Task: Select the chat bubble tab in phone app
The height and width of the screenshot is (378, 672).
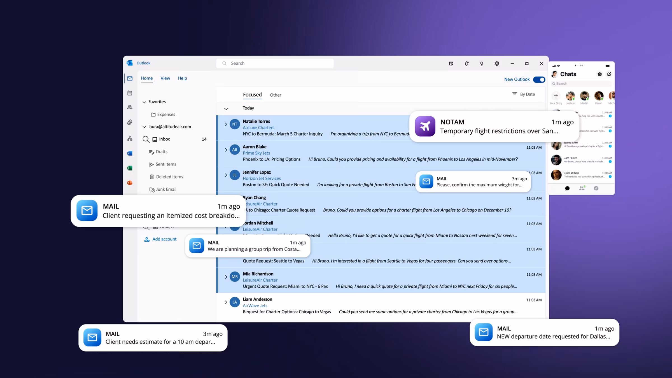Action: click(x=567, y=188)
